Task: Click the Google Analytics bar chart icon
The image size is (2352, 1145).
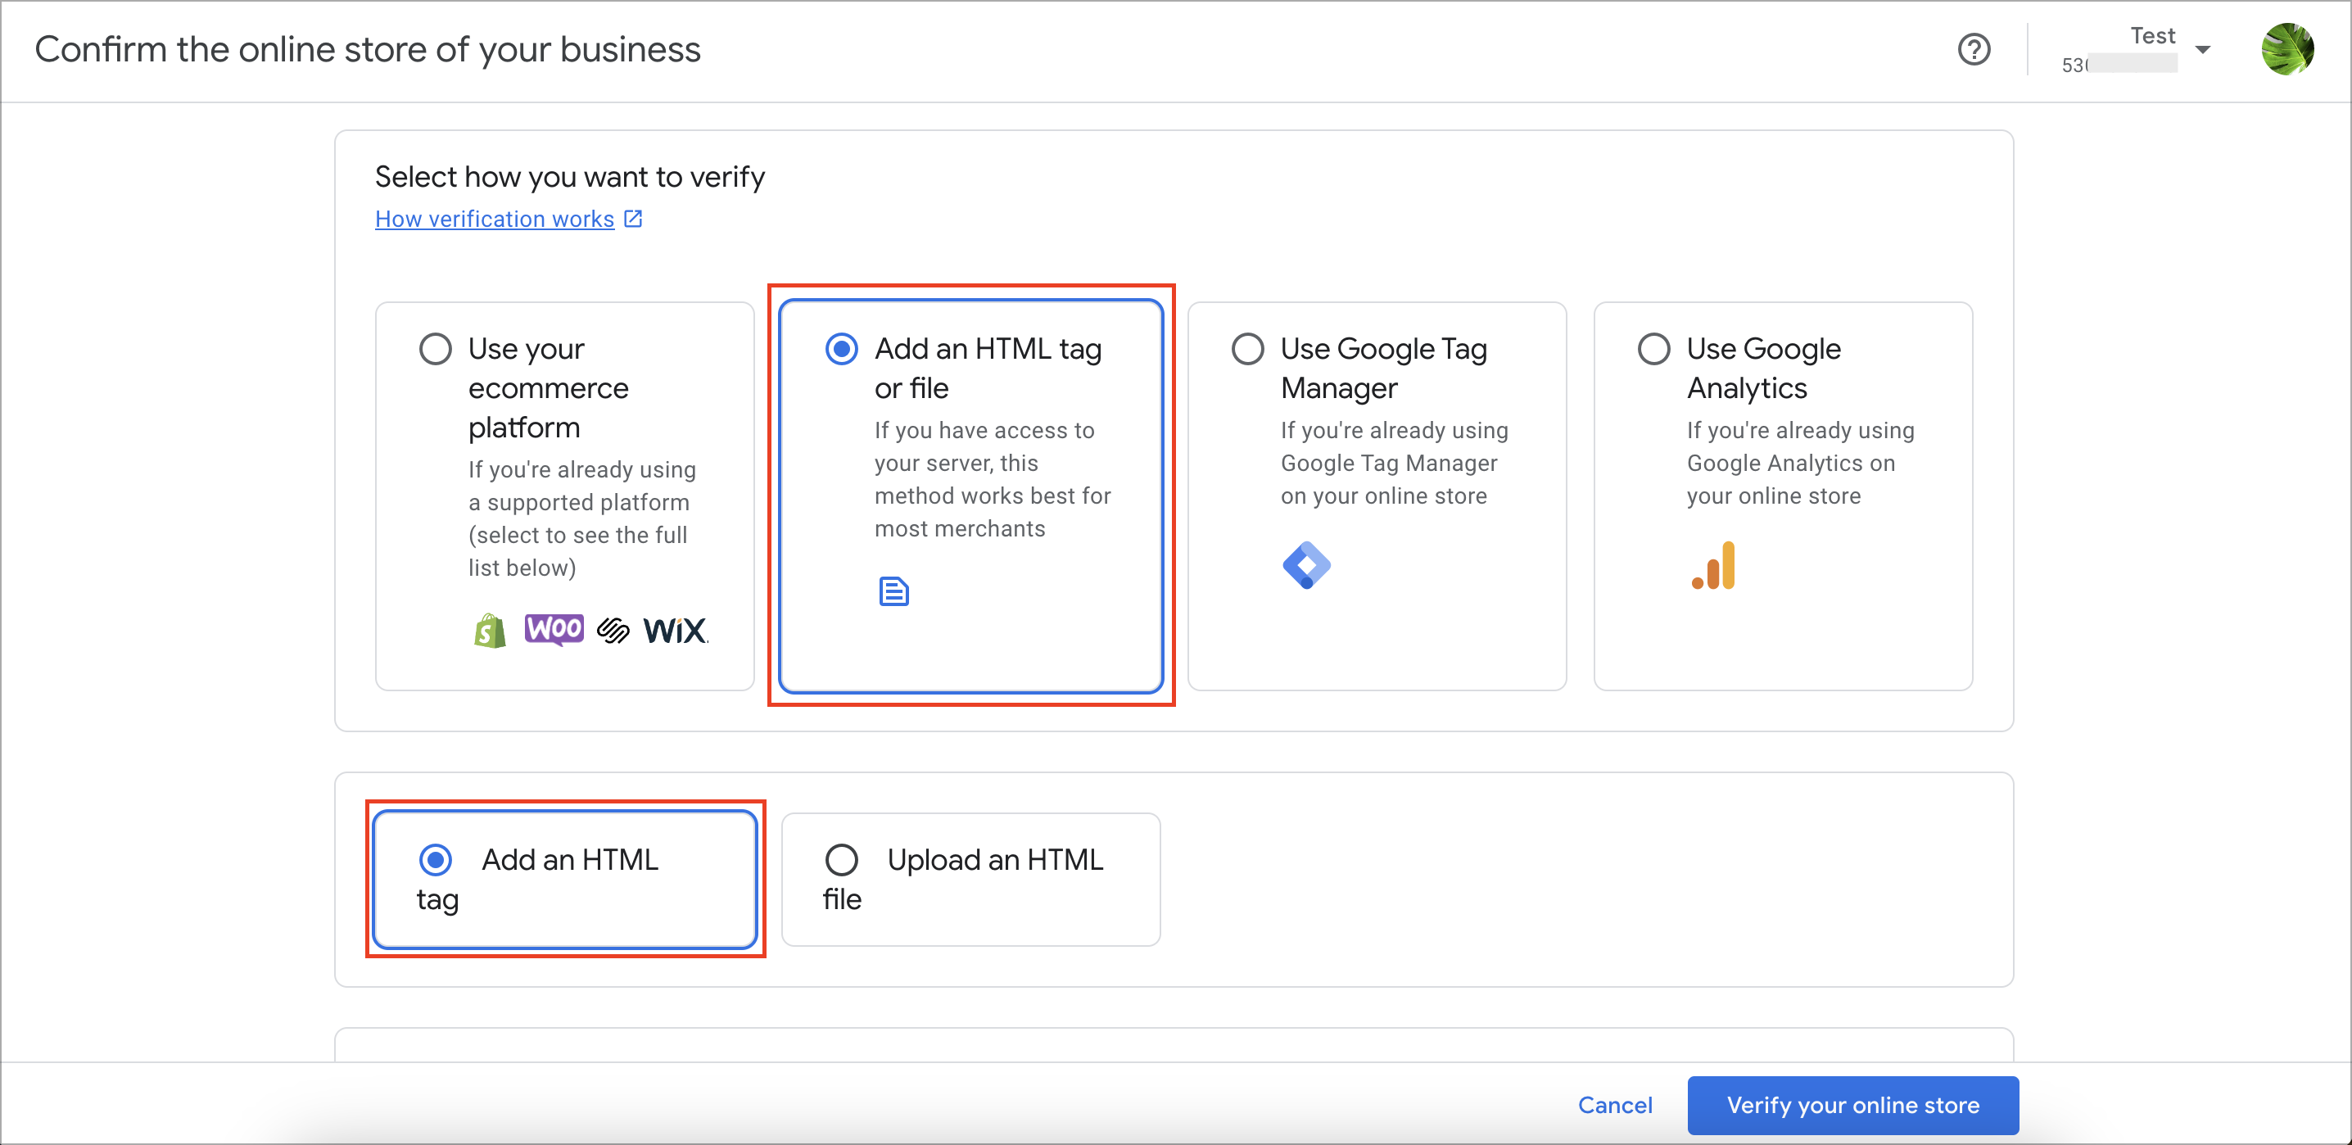Action: tap(1714, 565)
